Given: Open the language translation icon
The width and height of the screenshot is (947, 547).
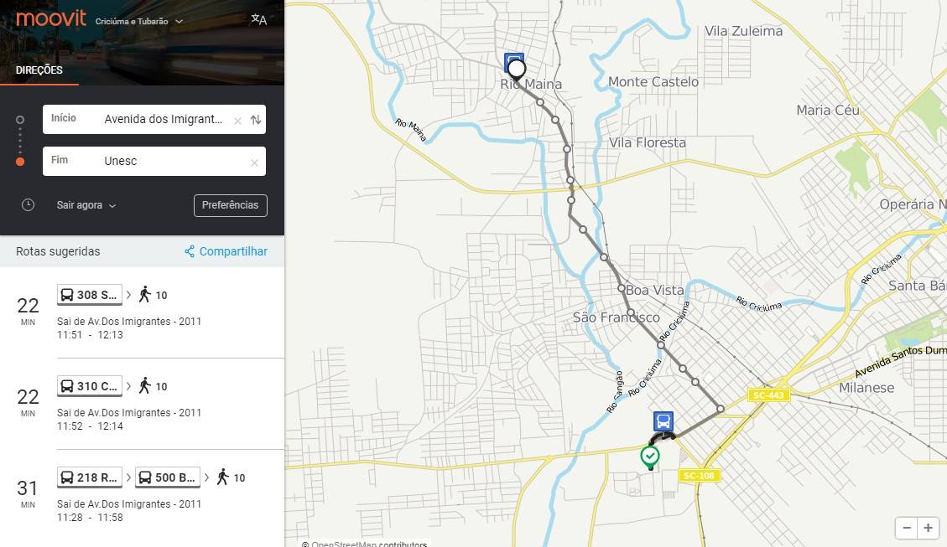Looking at the screenshot, I should 258,19.
